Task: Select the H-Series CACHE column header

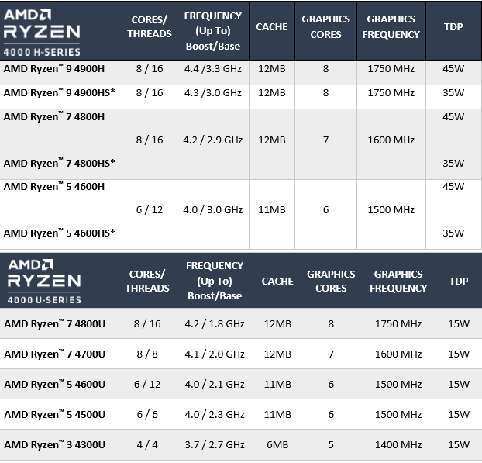Action: coord(272,27)
